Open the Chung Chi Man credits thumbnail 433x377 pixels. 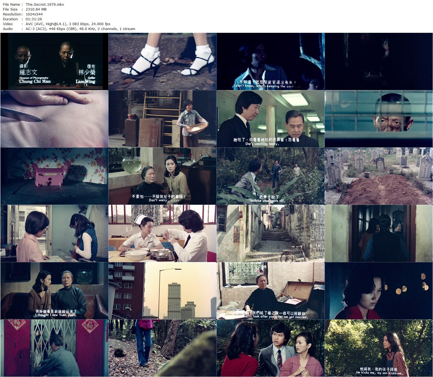coord(54,61)
